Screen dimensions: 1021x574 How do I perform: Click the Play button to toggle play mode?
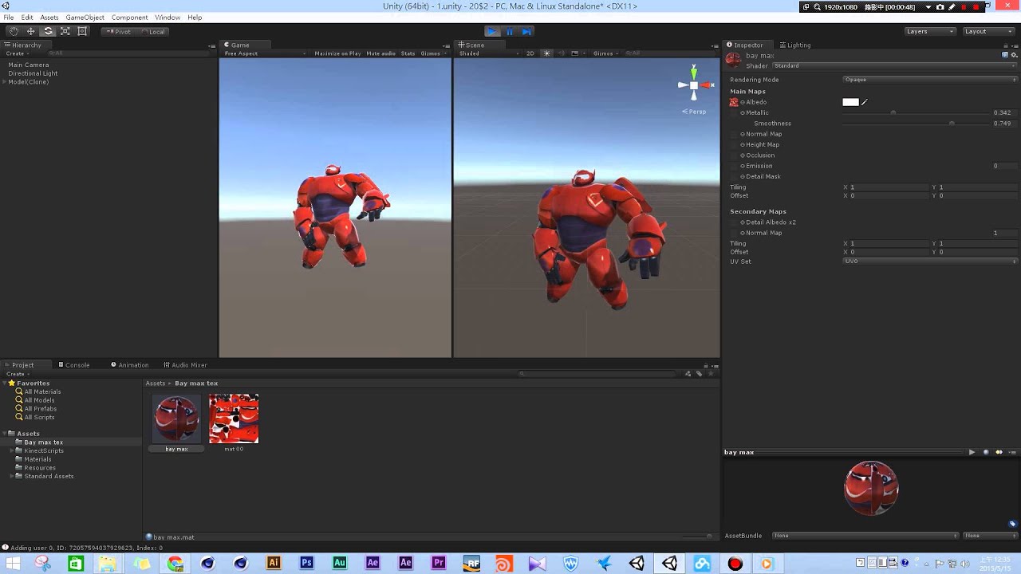coord(491,31)
